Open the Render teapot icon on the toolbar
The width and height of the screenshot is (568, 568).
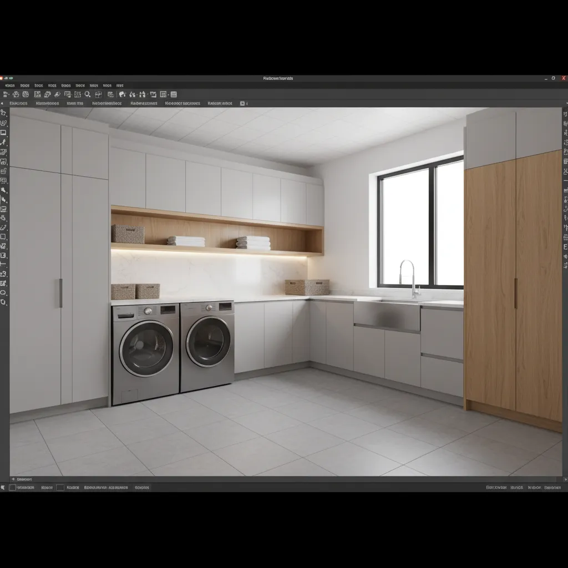coord(123,94)
